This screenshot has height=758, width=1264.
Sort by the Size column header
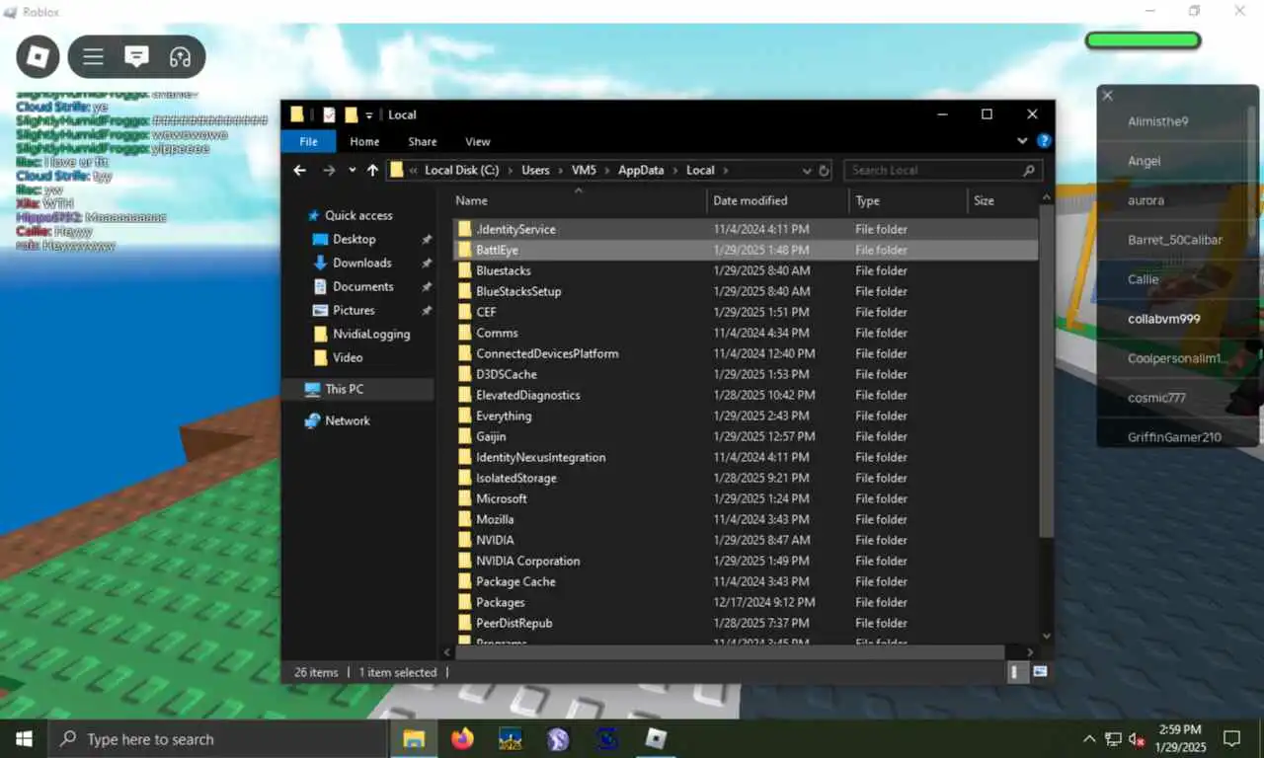point(1001,200)
